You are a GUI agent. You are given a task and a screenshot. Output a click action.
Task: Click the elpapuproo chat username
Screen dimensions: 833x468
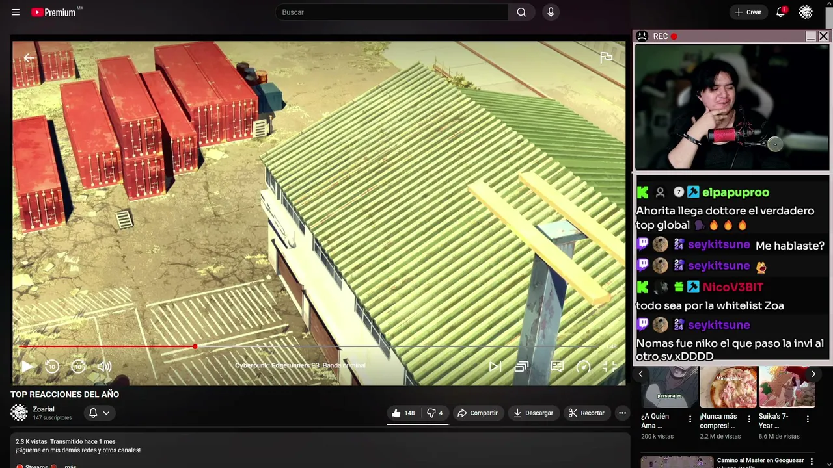click(735, 192)
